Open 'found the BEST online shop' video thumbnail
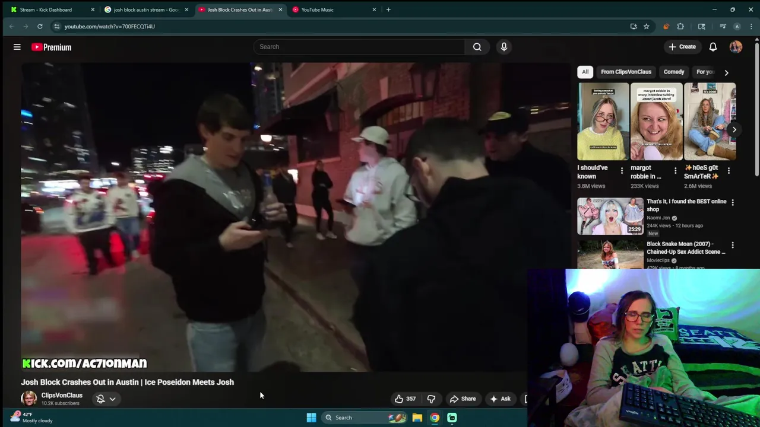The width and height of the screenshot is (760, 427). (610, 216)
